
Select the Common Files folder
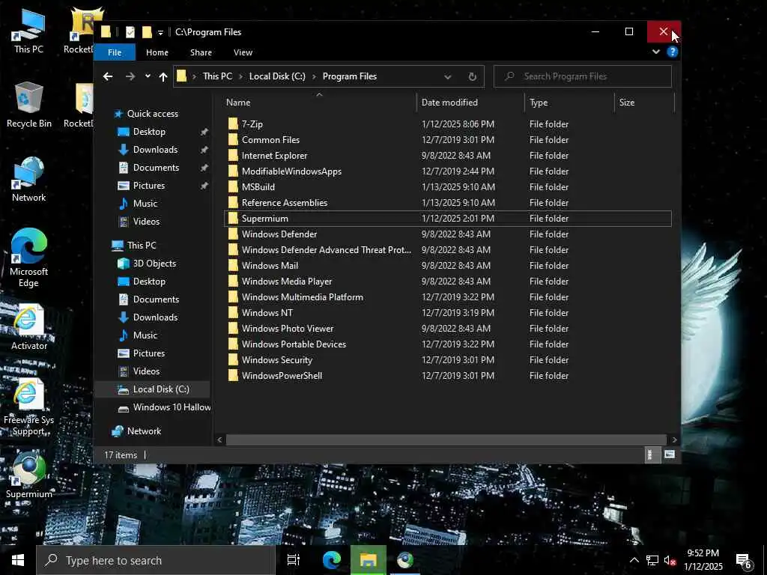tap(448, 140)
